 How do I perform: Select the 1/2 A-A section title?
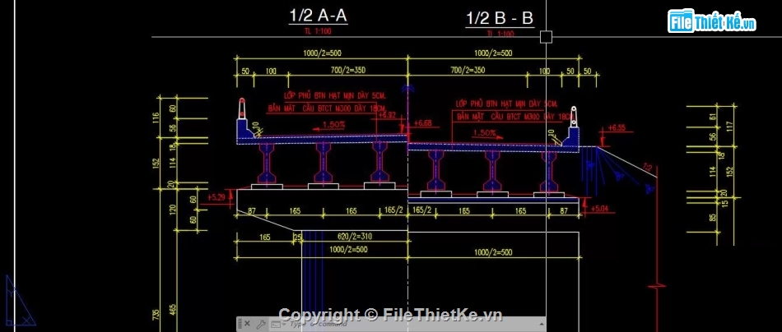[319, 16]
